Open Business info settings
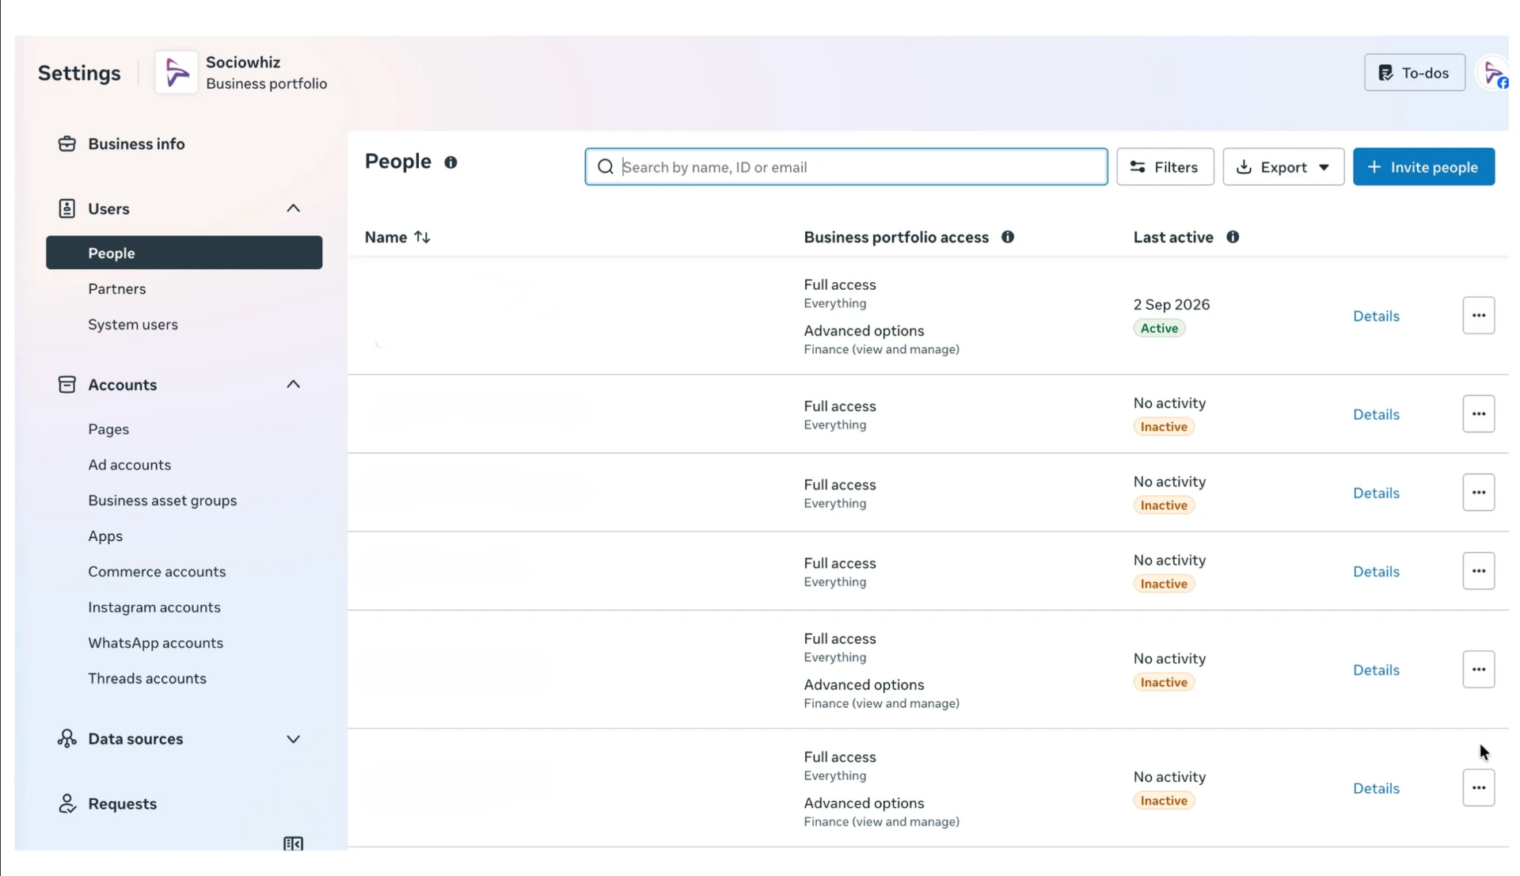Screen dimensions: 1520x876 (136, 144)
